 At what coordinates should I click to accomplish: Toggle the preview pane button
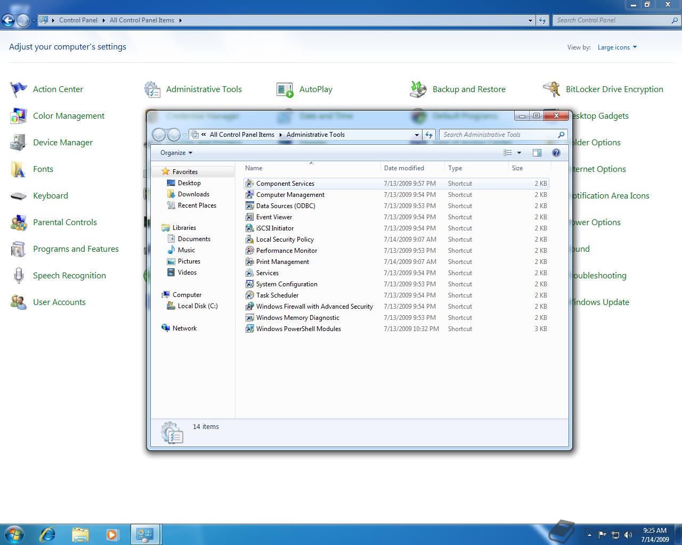537,153
